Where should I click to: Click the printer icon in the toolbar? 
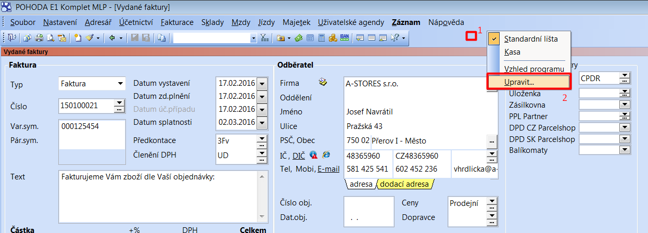(39, 37)
